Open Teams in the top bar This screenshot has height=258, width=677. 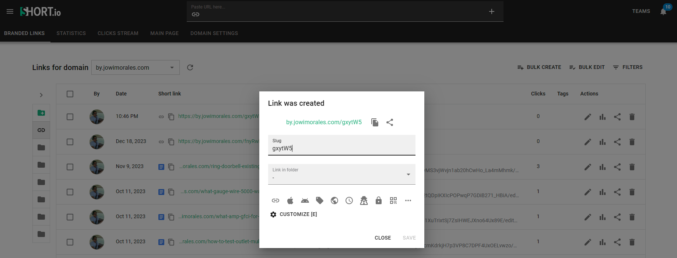coord(641,11)
